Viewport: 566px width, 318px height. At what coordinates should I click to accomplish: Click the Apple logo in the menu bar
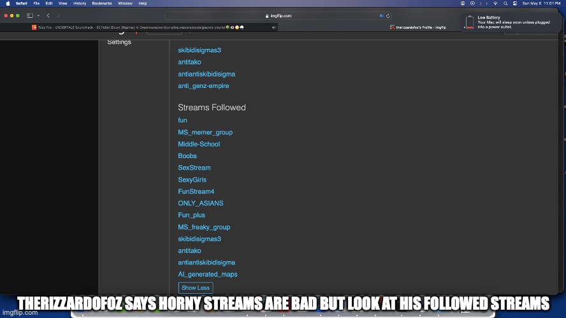point(8,3)
